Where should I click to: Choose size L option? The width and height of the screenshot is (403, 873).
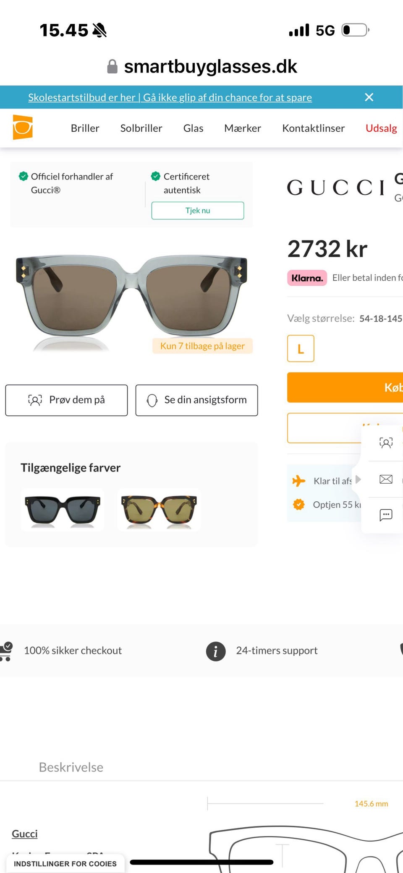(301, 348)
